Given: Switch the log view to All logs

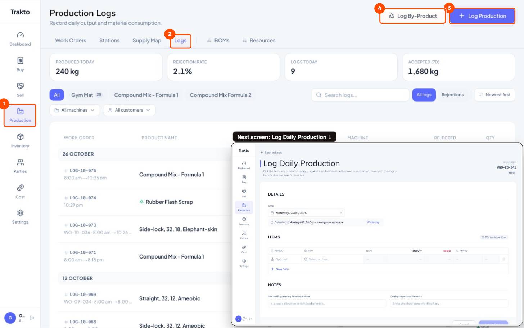Looking at the screenshot, I should [x=424, y=95].
